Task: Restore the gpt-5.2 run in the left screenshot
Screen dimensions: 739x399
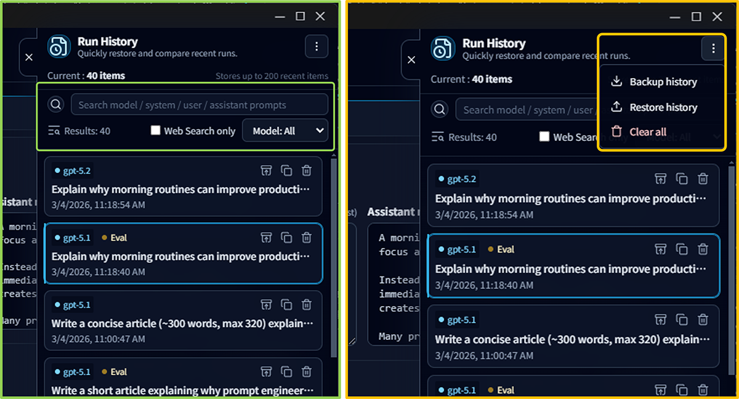Action: click(x=266, y=171)
